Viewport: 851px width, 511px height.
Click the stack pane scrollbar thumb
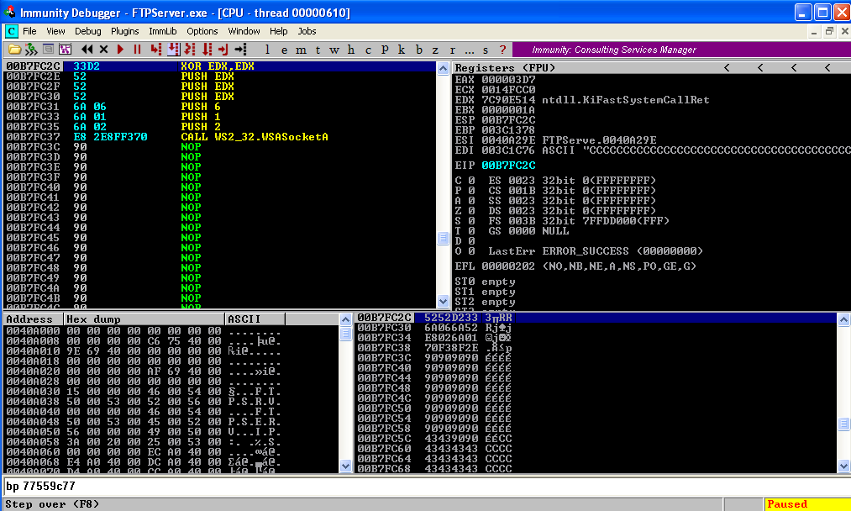click(x=843, y=424)
